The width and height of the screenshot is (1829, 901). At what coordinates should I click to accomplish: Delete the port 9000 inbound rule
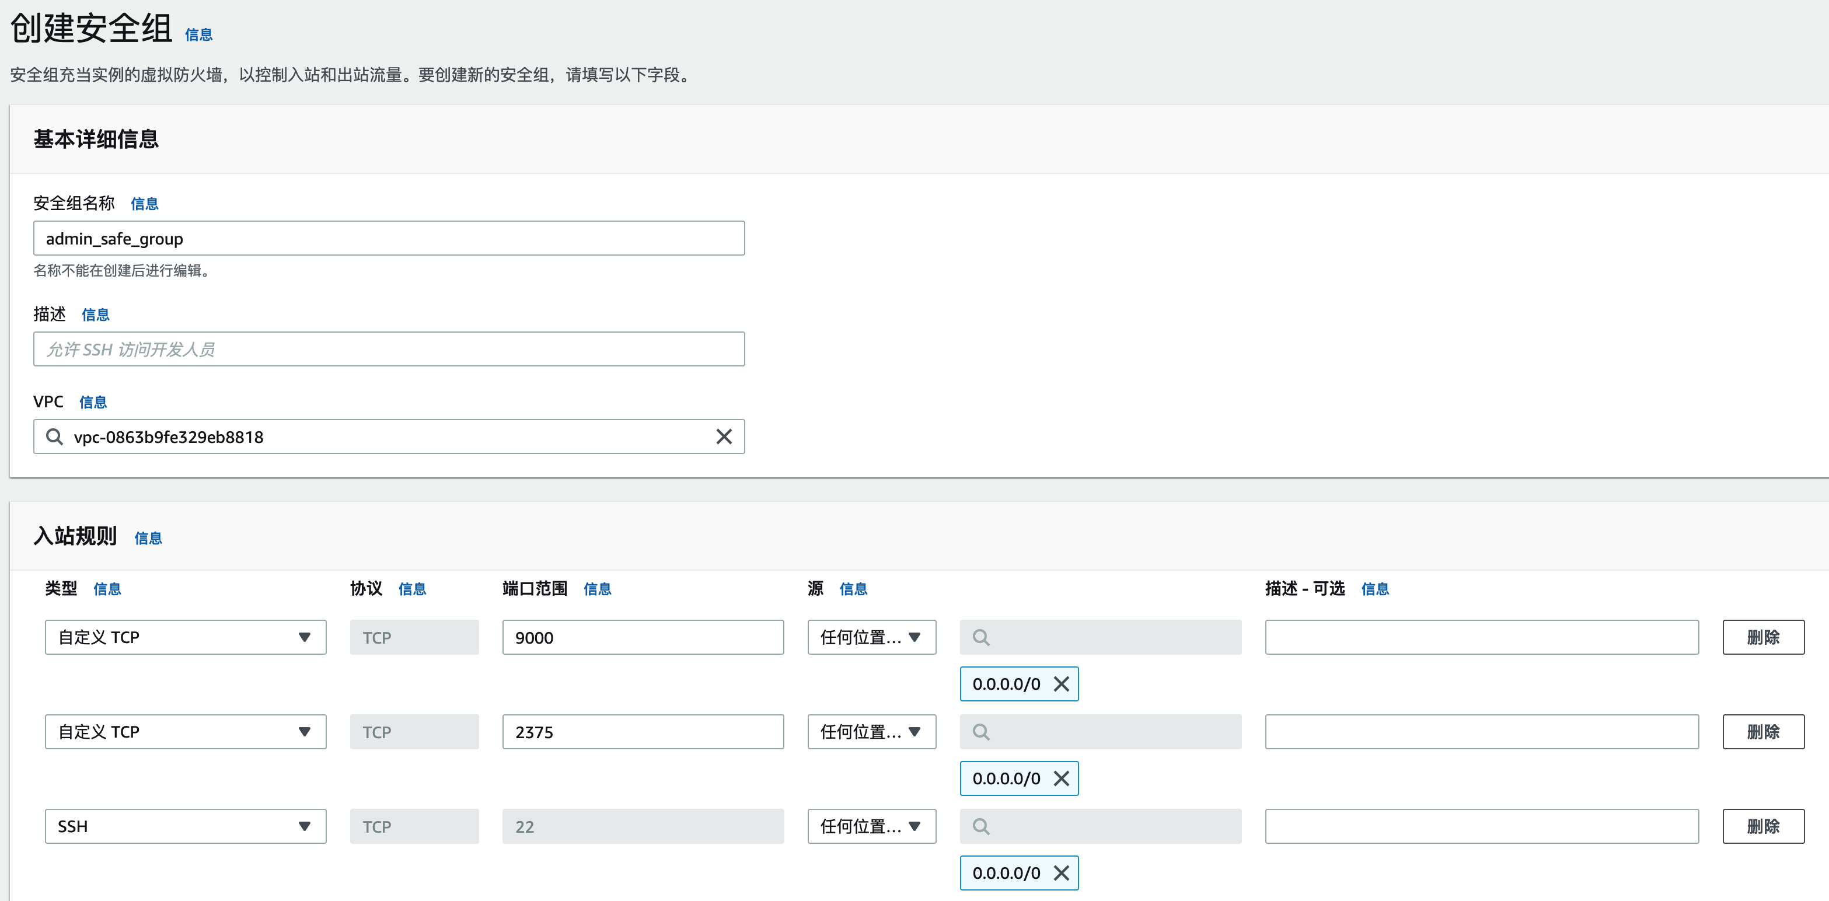pyautogui.click(x=1763, y=637)
